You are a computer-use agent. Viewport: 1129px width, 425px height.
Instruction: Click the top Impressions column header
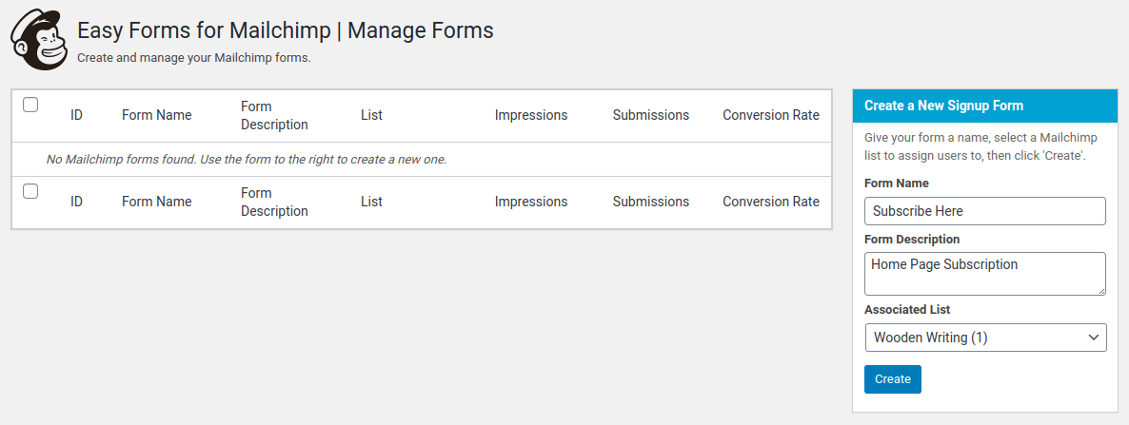(x=530, y=115)
